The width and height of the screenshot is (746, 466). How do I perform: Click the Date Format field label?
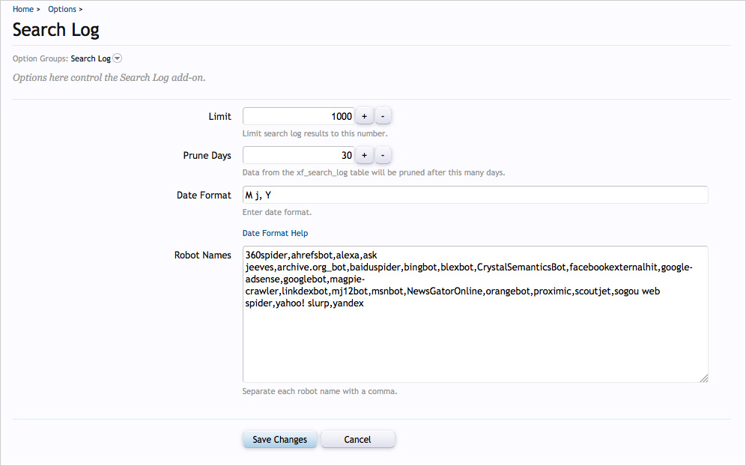[204, 195]
